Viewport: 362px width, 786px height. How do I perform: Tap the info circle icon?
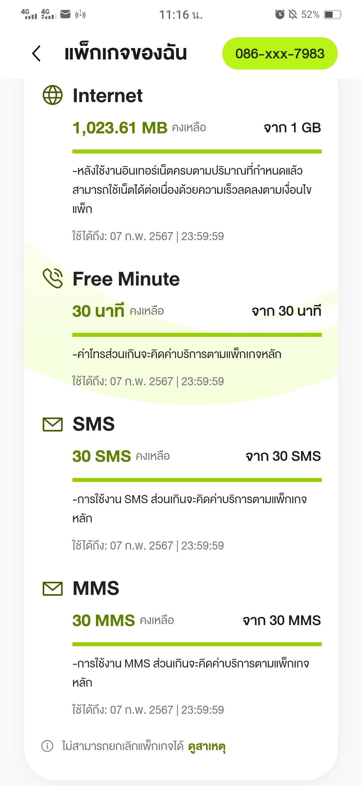47,746
